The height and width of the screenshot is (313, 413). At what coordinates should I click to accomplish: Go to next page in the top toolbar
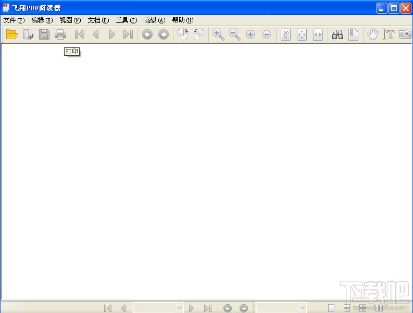click(112, 34)
